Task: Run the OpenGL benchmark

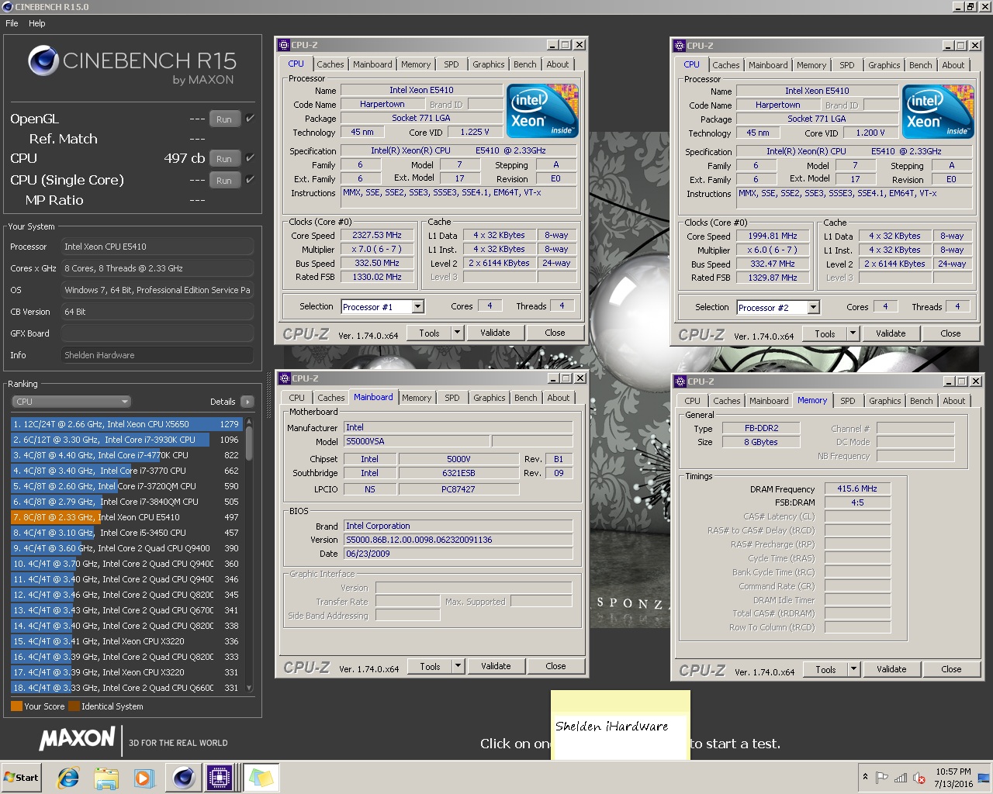Action: [x=224, y=119]
